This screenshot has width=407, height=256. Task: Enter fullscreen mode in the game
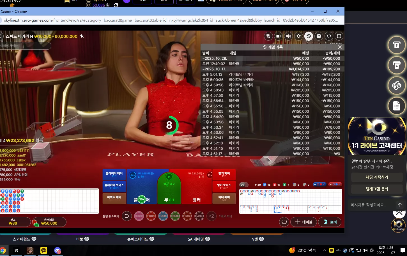[339, 36]
